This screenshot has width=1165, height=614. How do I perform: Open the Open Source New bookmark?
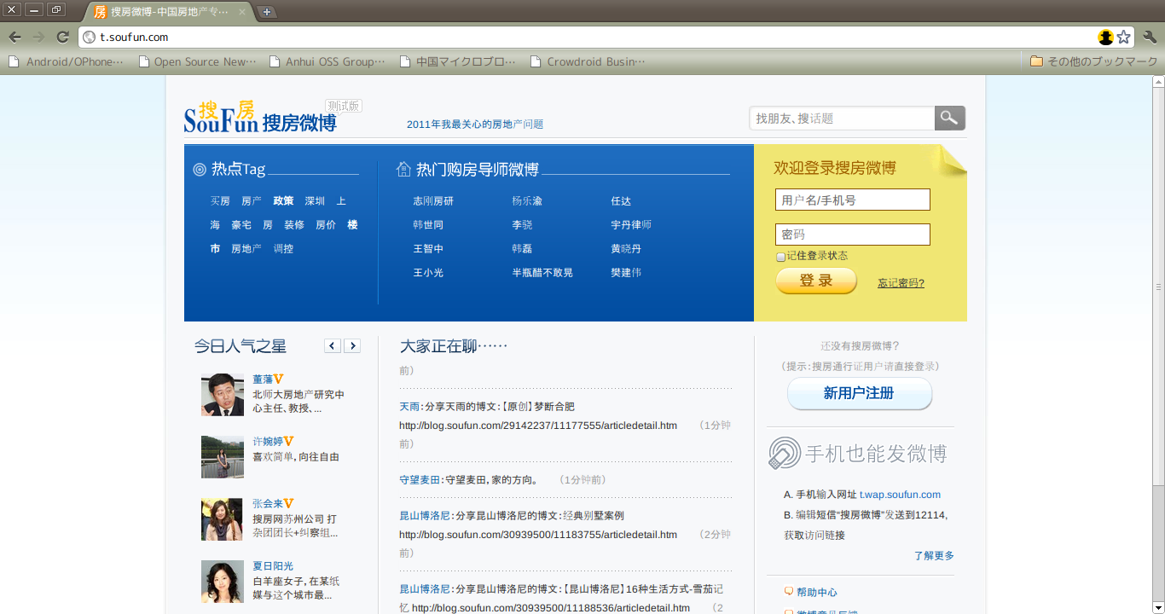[x=198, y=61]
